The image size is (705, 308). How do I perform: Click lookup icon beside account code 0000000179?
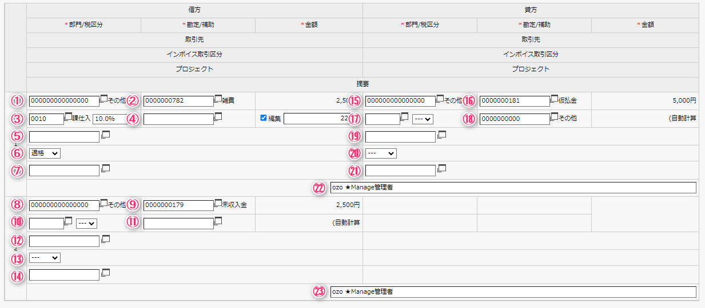[218, 202]
